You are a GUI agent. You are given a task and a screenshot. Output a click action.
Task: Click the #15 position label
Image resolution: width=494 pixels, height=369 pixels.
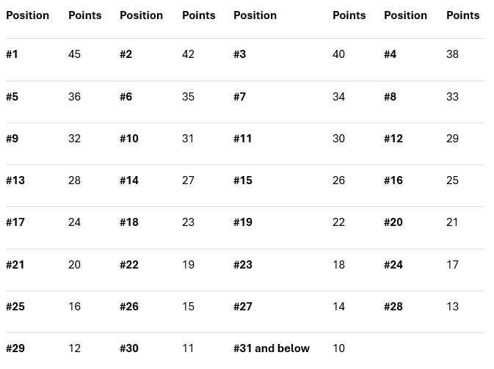click(242, 180)
